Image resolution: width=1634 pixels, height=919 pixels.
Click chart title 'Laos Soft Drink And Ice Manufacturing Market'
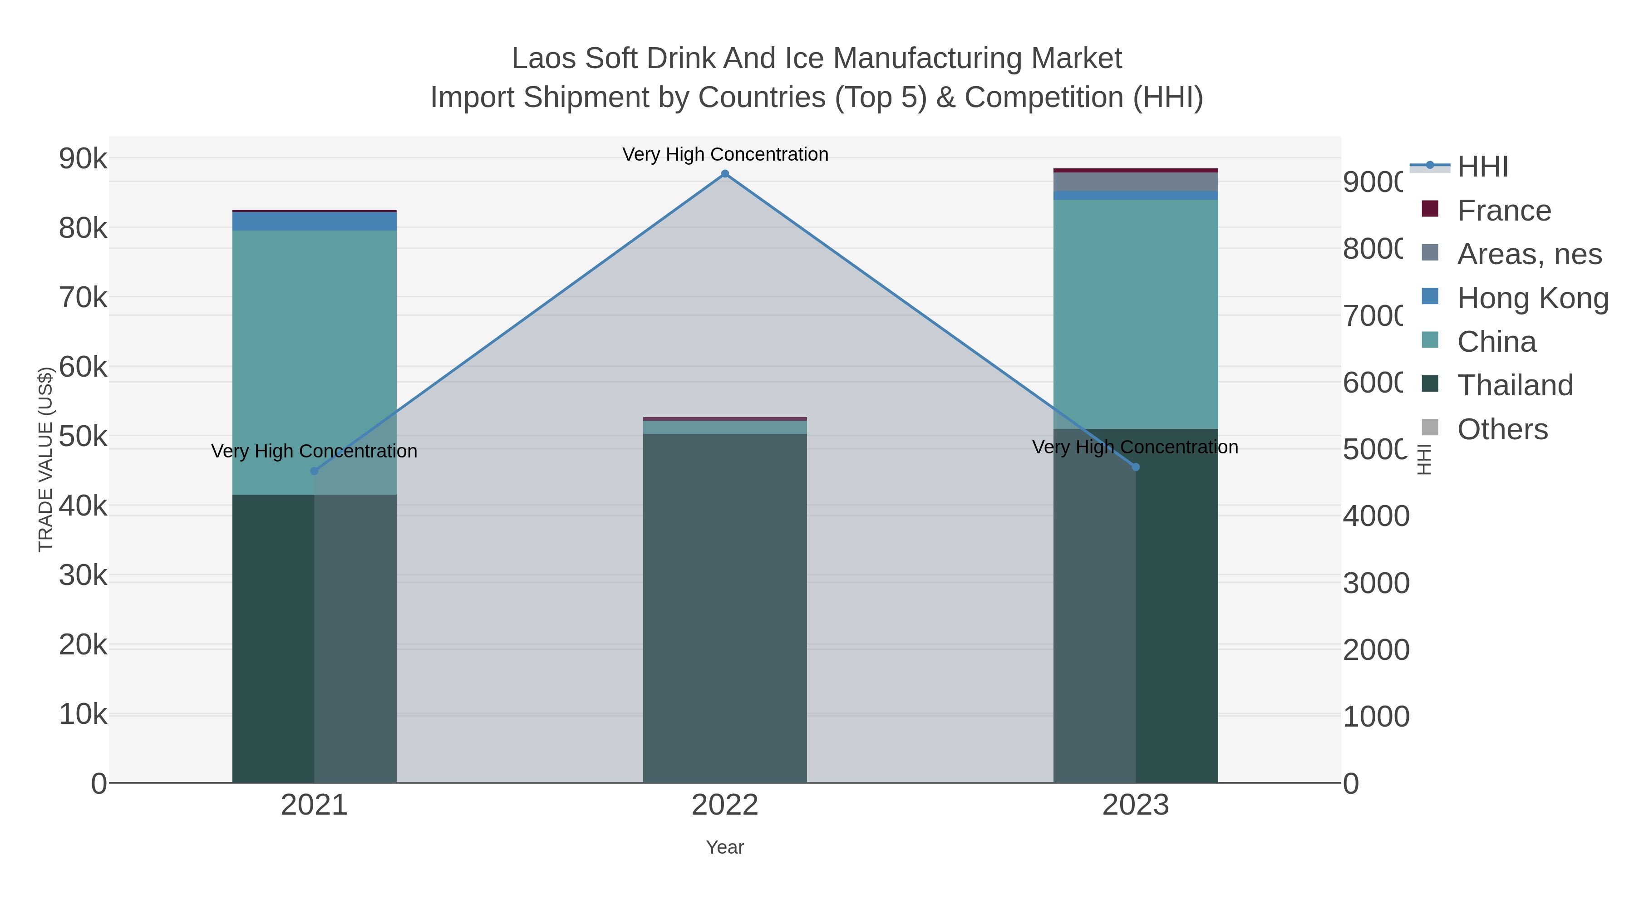click(817, 59)
